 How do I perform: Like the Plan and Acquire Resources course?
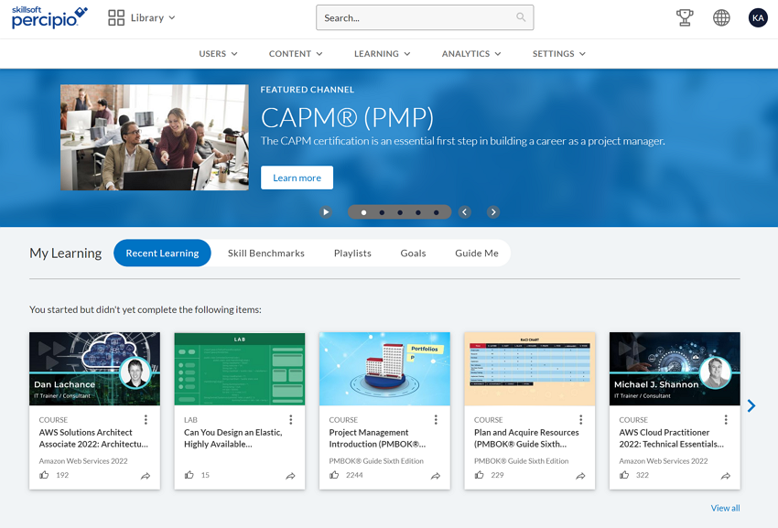tap(479, 475)
